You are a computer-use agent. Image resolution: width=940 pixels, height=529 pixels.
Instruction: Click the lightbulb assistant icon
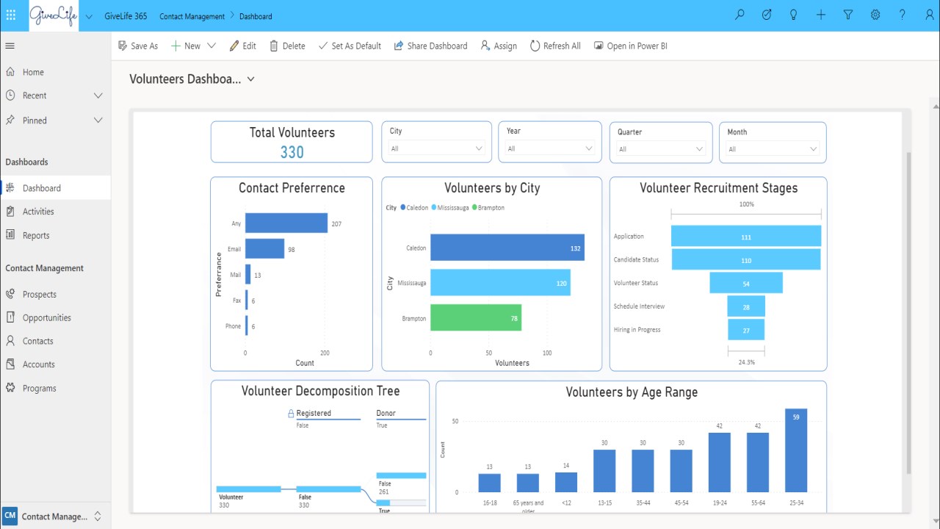(x=793, y=15)
